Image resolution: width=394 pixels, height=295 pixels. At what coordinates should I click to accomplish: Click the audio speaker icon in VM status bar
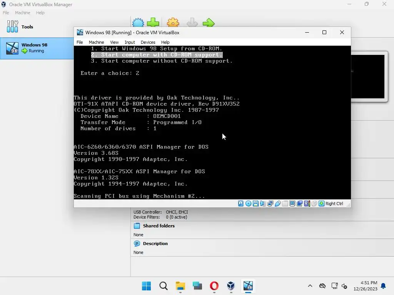(263, 204)
